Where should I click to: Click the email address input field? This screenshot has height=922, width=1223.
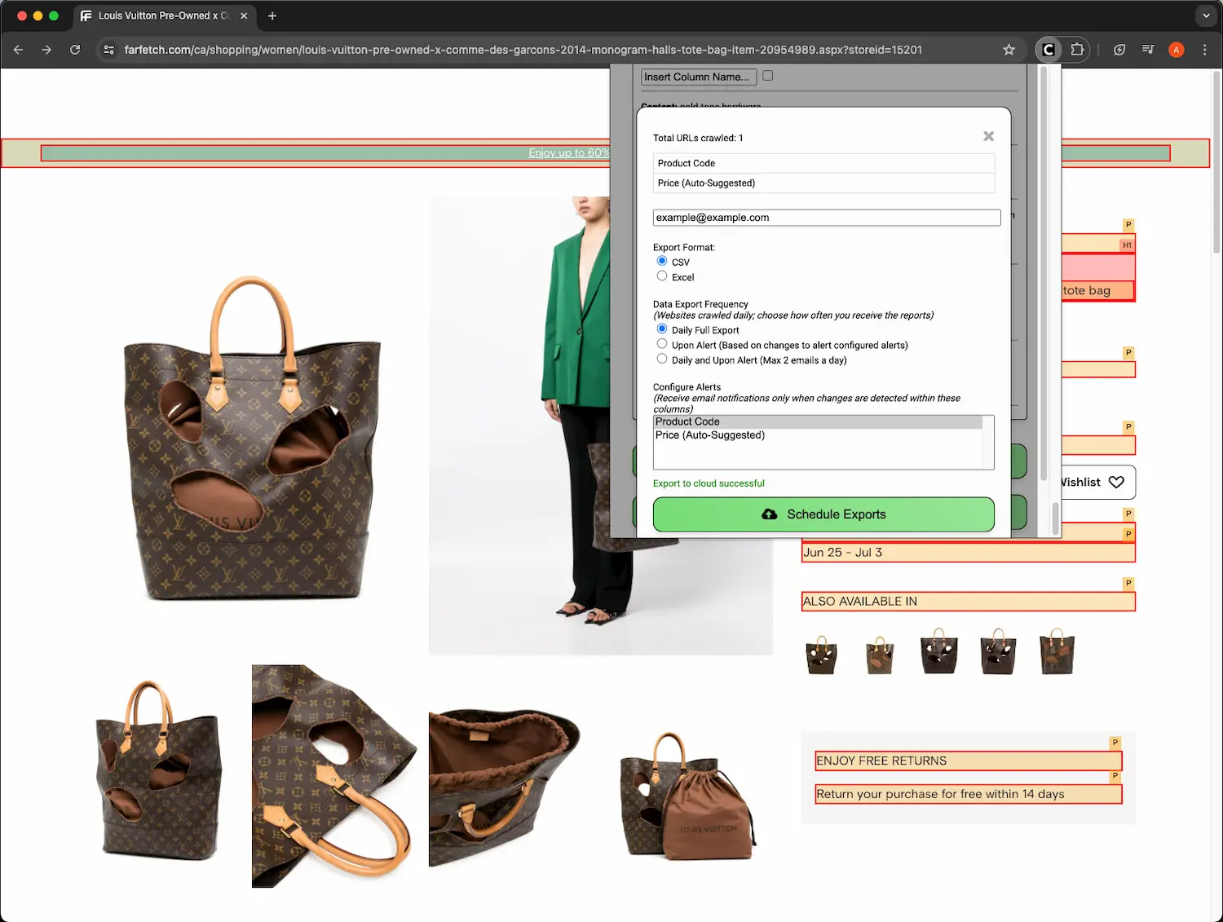[x=826, y=218]
